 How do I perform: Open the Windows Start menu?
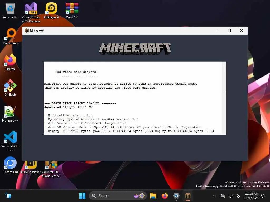click(82, 196)
